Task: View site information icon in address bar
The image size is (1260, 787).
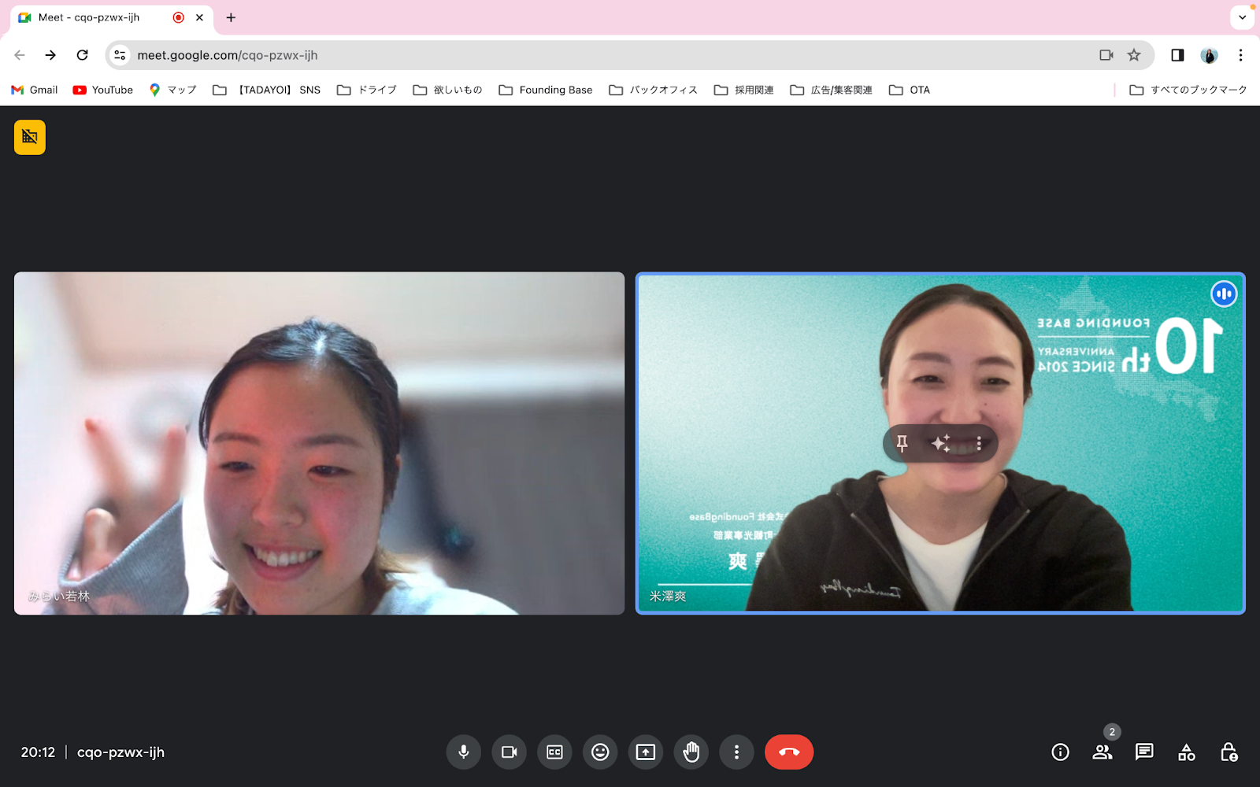Action: (x=120, y=55)
